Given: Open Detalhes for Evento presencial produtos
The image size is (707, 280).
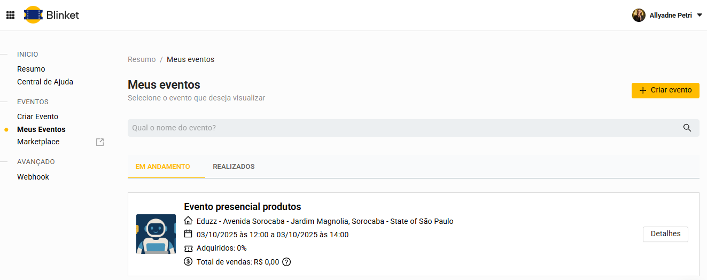Looking at the screenshot, I should 665,234.
